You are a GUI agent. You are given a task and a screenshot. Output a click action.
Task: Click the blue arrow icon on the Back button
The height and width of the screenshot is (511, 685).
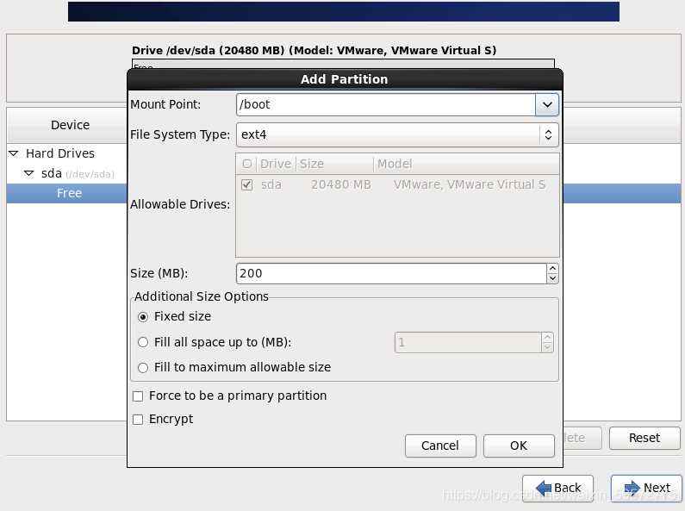(544, 488)
